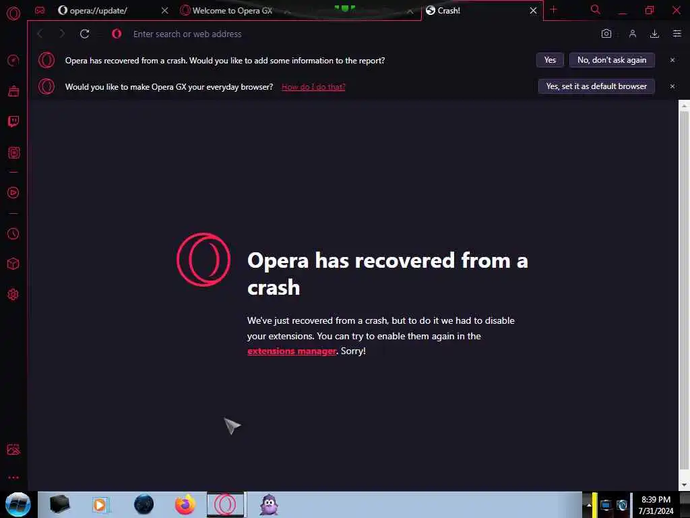Search open tabs with magnifier icon
Viewport: 690px width, 518px height.
[596, 9]
